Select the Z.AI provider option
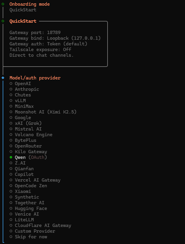This screenshot has width=185, height=244. click(x=18, y=163)
